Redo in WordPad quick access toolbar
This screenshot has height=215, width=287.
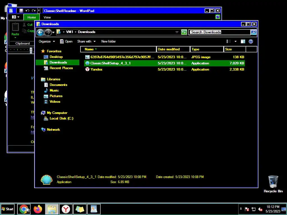pos(34,11)
